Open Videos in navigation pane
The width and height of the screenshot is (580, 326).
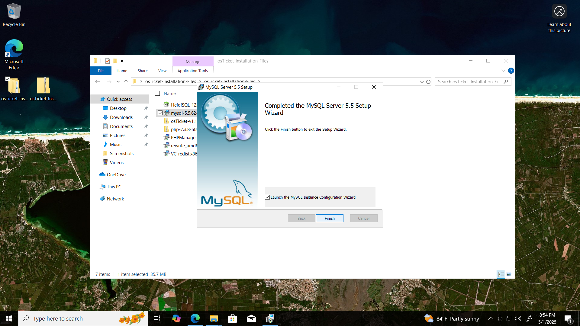point(117,162)
